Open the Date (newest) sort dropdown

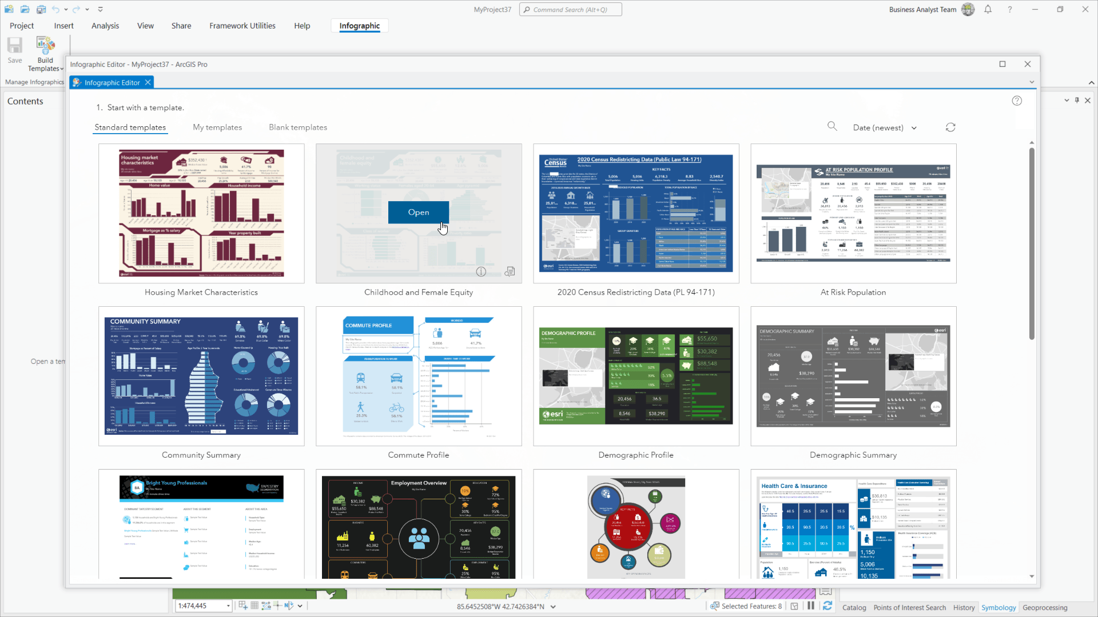click(x=884, y=127)
